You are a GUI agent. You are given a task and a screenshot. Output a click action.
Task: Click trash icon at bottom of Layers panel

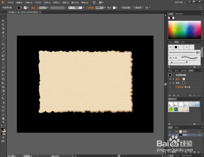click(198, 152)
